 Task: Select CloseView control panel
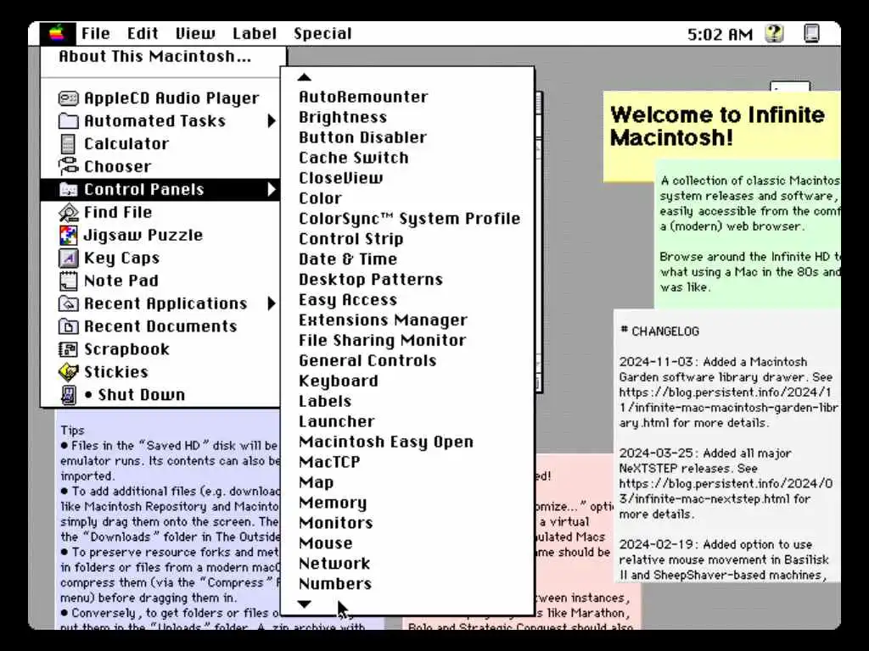pyautogui.click(x=340, y=178)
